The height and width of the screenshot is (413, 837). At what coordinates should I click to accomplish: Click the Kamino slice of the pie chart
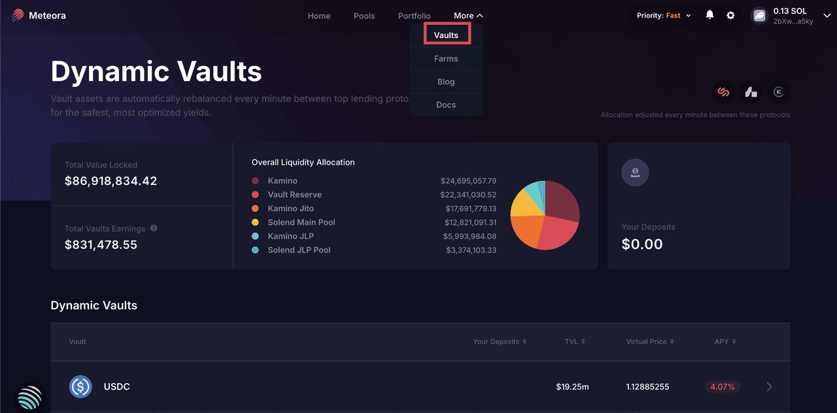(x=561, y=203)
